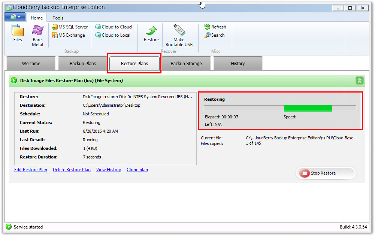The height and width of the screenshot is (236, 375).
Task: Click the Left: N/A text
Action: (213, 124)
